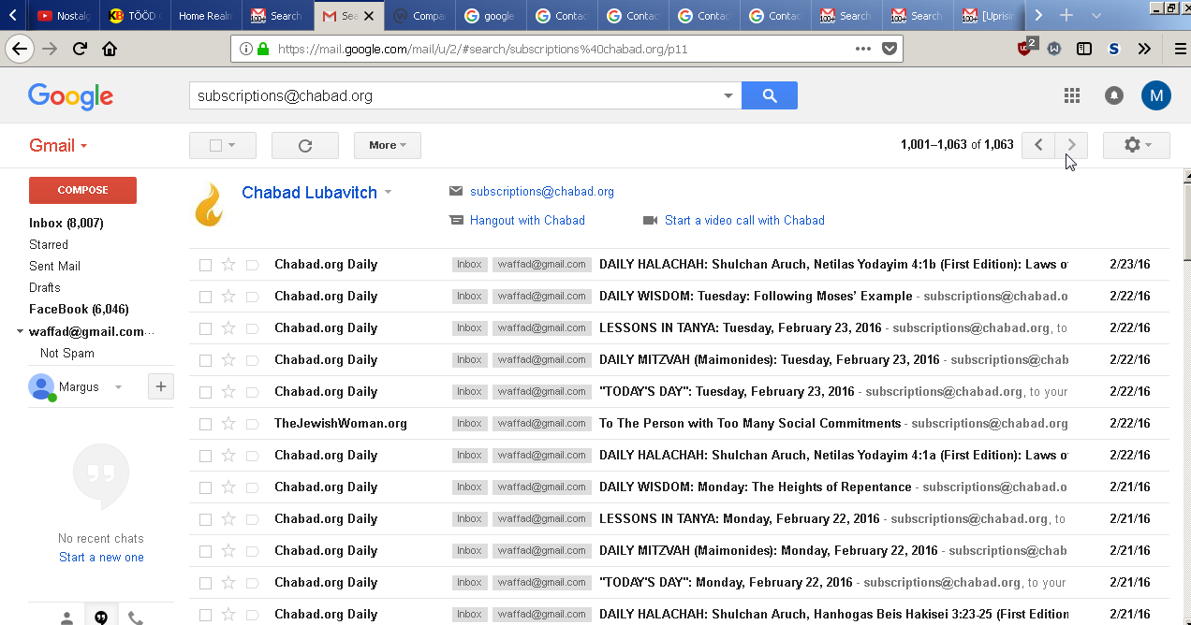Click the browser back button
The image size is (1191, 625).
point(20,49)
